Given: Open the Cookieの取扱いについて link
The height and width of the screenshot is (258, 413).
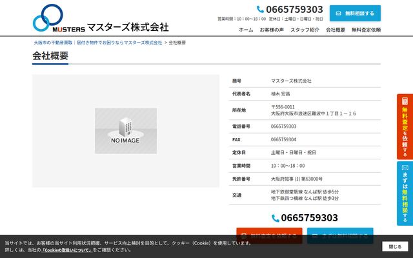Looking at the screenshot, I should pyautogui.click(x=67, y=250).
